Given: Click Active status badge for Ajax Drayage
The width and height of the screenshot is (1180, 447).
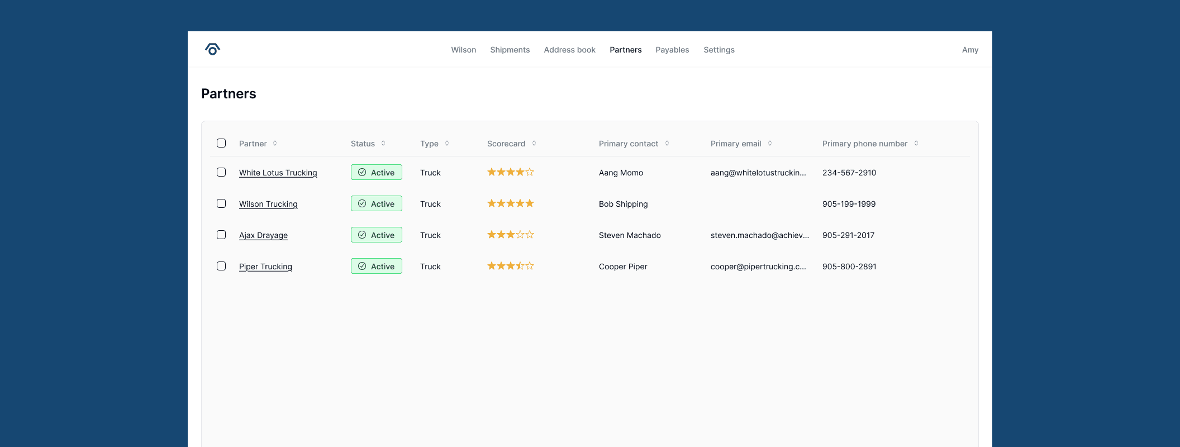Looking at the screenshot, I should 377,235.
